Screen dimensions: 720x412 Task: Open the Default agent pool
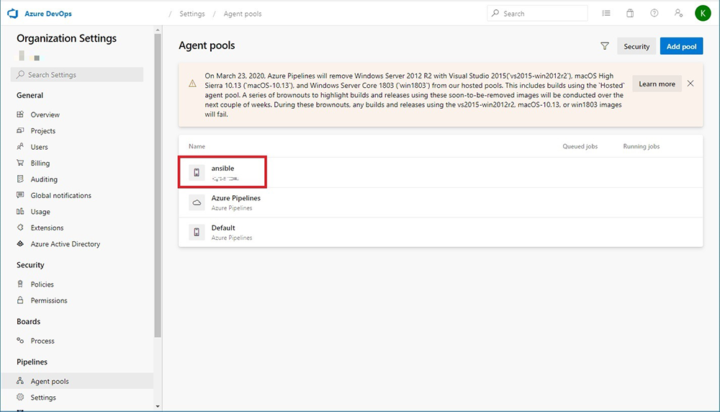[x=441, y=232]
